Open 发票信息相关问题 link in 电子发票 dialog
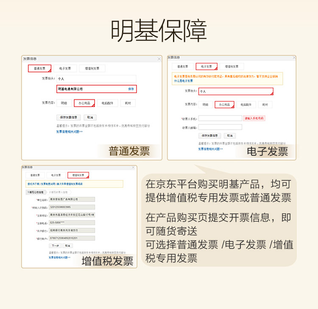The height and width of the screenshot is (309, 318). pyautogui.click(x=210, y=149)
